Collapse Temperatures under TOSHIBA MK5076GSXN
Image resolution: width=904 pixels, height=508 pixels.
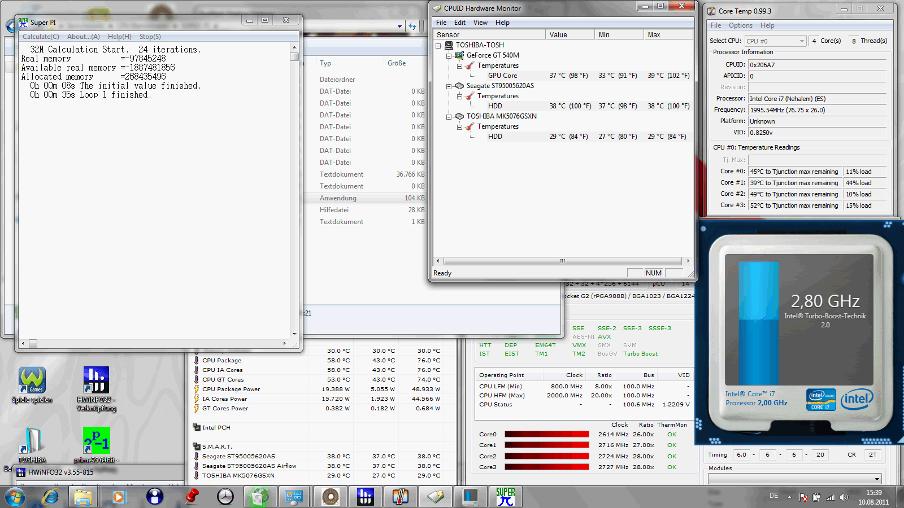coord(459,126)
